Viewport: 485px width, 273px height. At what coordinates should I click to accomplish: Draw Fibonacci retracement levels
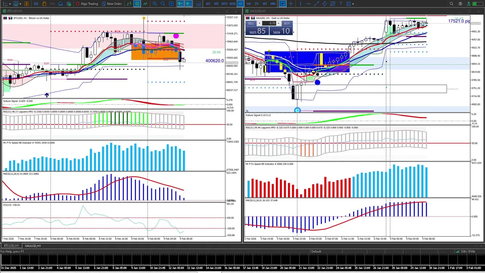(x=333, y=4)
